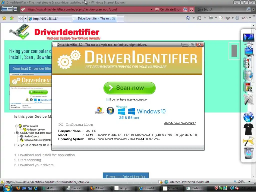Select the DriverIdentifier - The m... tab

(94, 18)
